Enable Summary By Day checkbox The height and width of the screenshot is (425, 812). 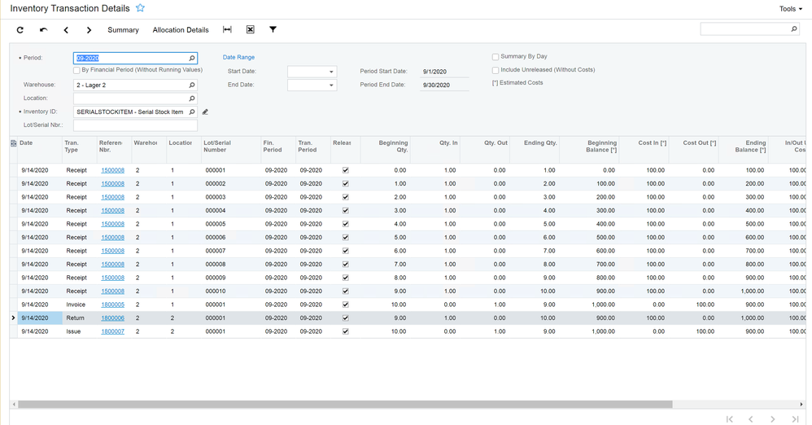point(495,57)
